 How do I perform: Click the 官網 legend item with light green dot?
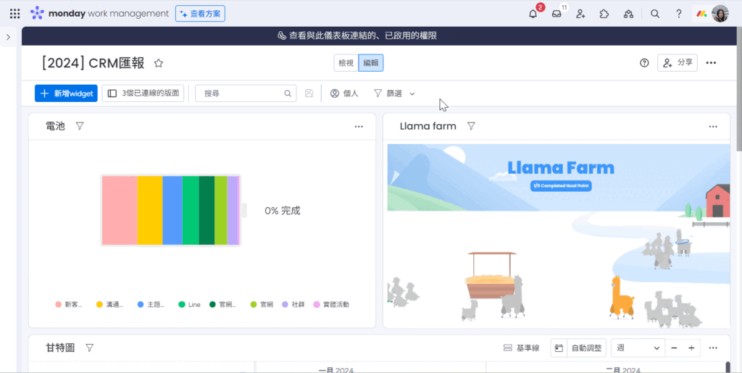pos(262,304)
